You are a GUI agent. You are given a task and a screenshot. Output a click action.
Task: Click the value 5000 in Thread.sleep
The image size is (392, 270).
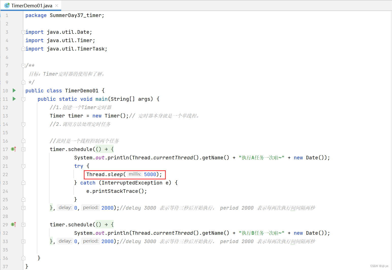[x=150, y=174]
